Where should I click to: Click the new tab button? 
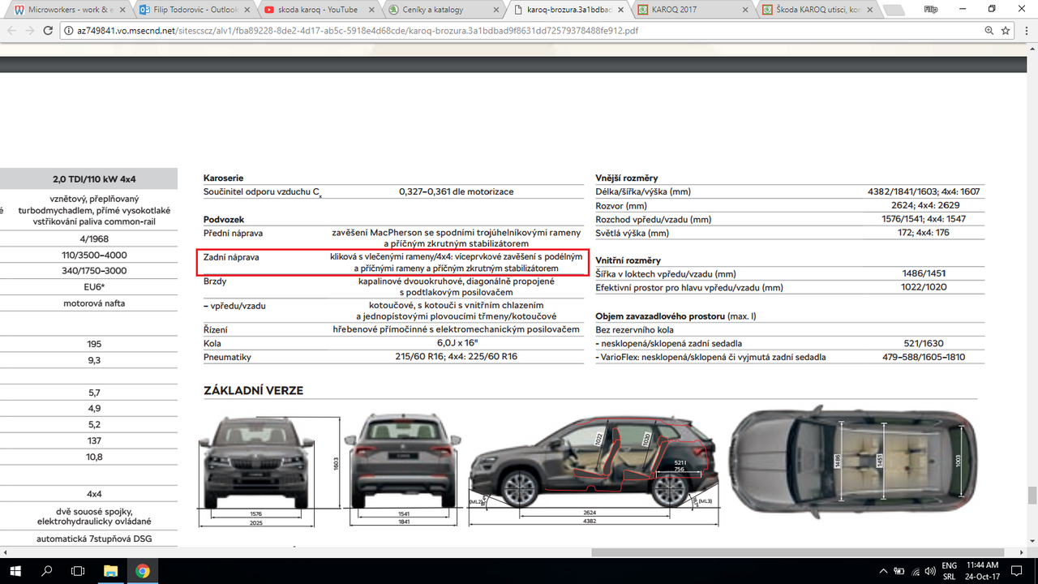[x=893, y=11]
